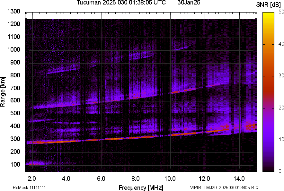Click the 1300 tick on the range axis
Screen dimensions: 284x191
tap(14, 12)
